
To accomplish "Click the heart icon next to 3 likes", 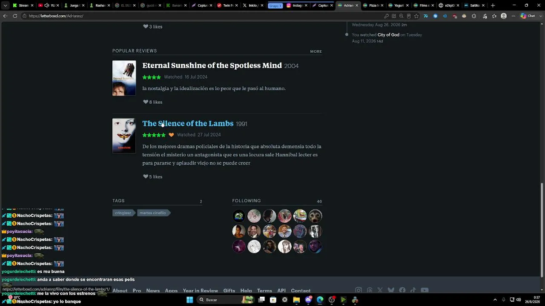I will pos(146,26).
